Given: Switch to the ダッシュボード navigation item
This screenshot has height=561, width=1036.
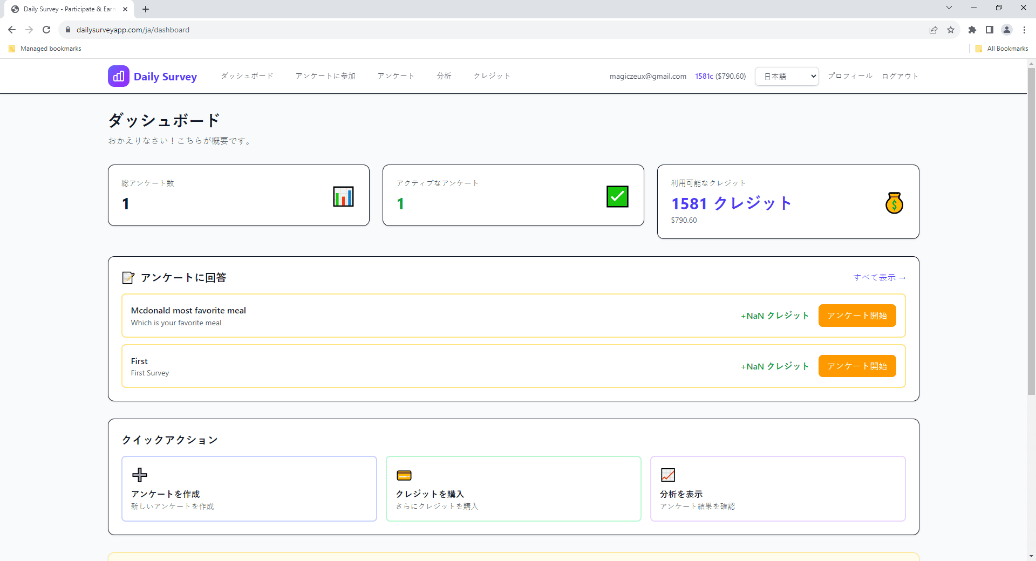Looking at the screenshot, I should pos(247,76).
